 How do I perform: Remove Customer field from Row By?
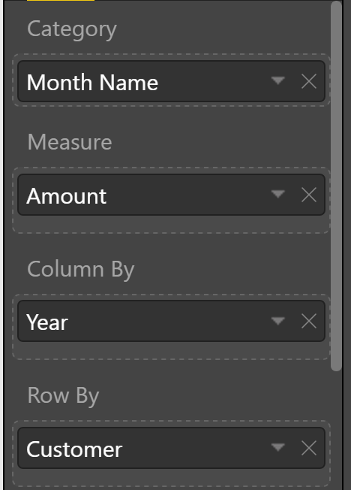pos(309,448)
